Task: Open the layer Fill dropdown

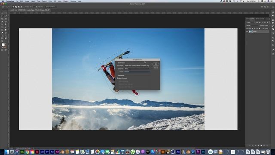Action: [x=267, y=28]
